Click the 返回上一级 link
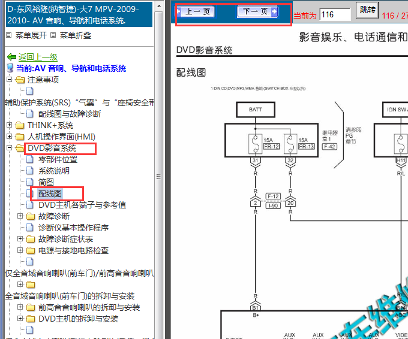408x339 pixels. pyautogui.click(x=38, y=57)
